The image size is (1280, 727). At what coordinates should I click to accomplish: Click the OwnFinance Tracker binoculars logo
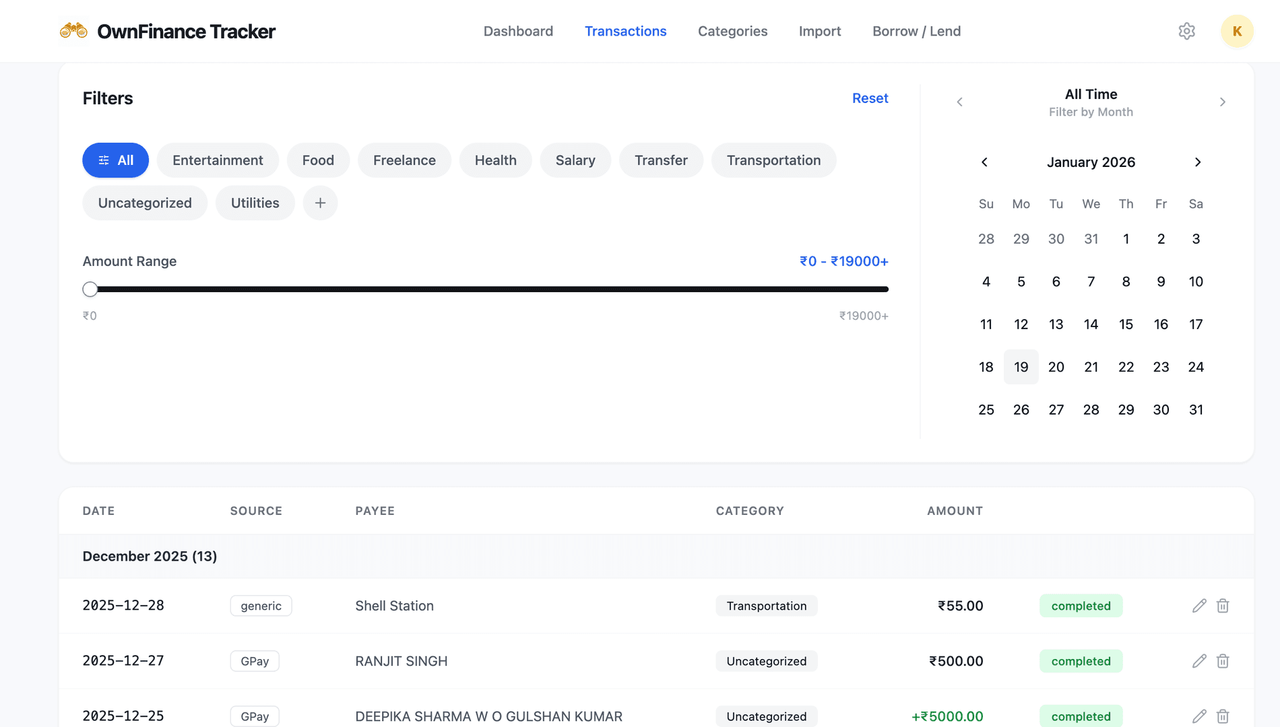[74, 30]
